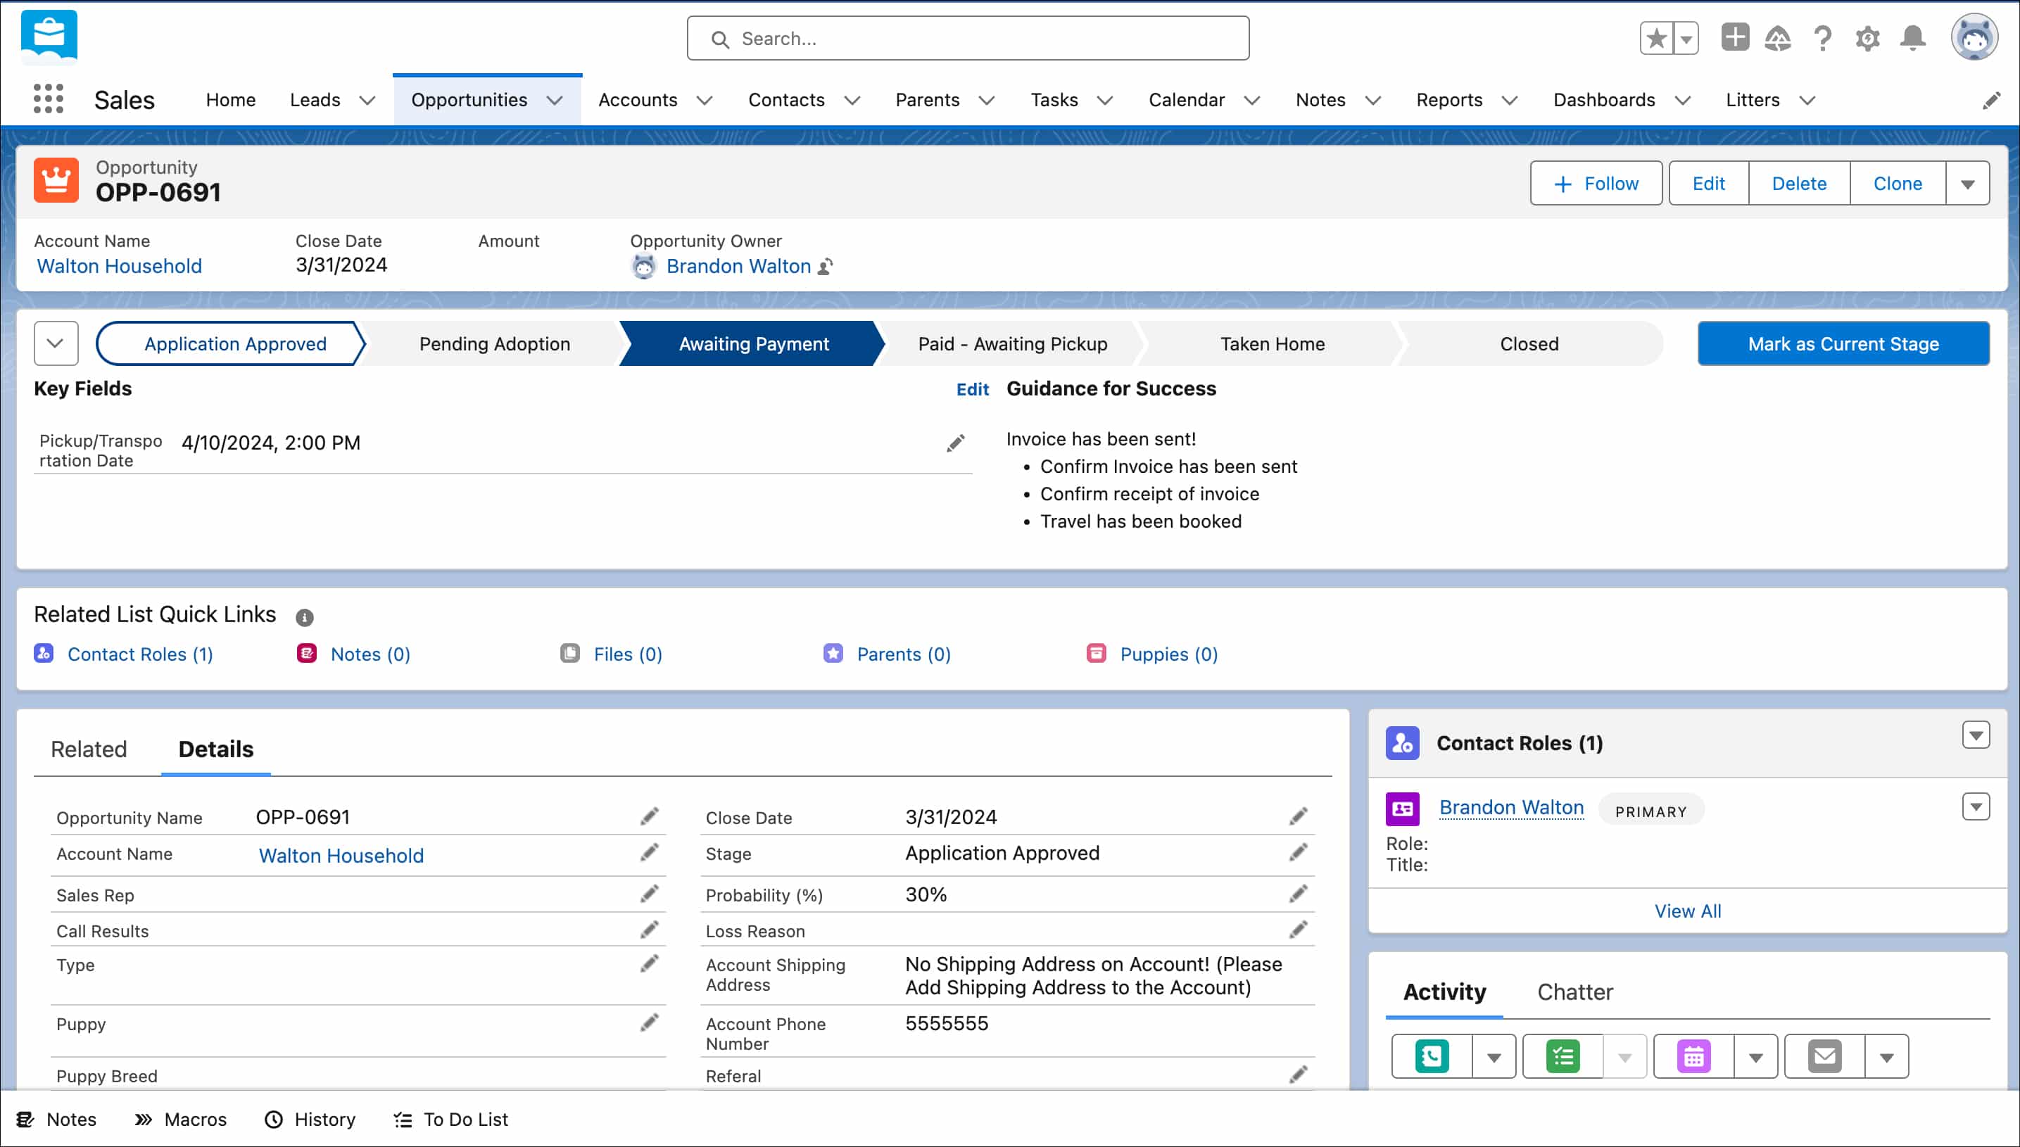Click the Contact Roles icon in related panel
Image resolution: width=2020 pixels, height=1147 pixels.
click(x=1404, y=742)
